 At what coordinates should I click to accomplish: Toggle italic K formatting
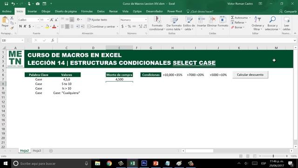tap(25, 26)
